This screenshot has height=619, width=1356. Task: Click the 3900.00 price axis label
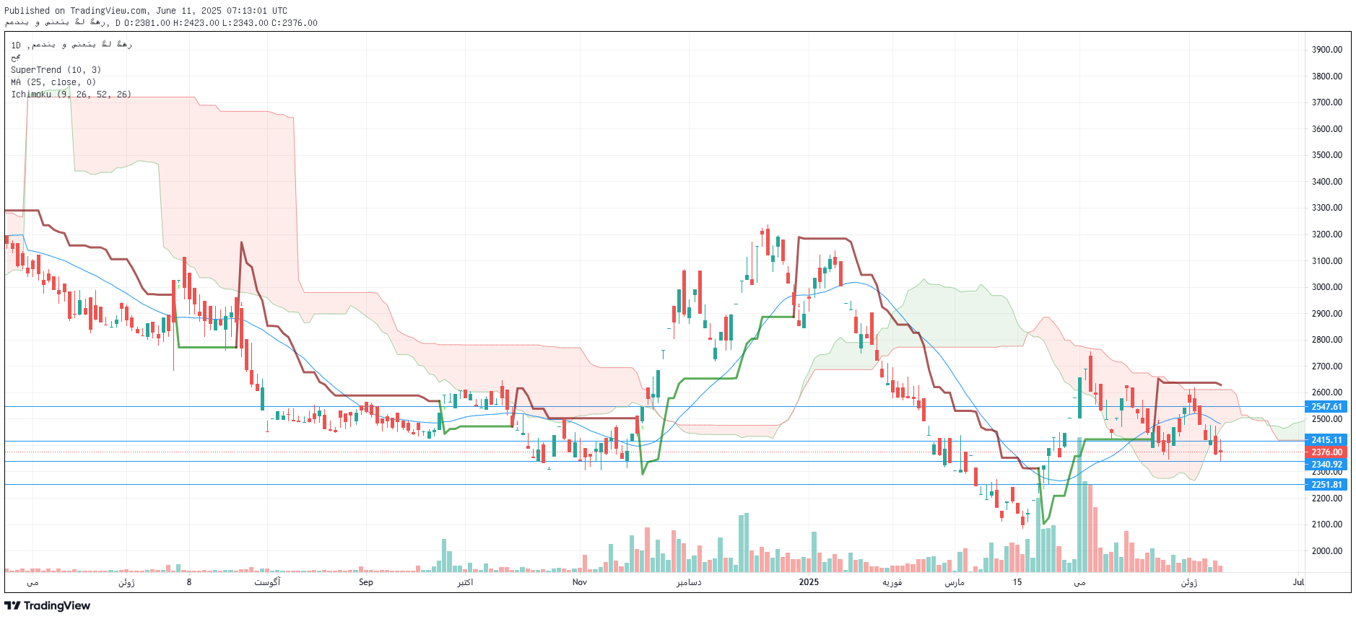(1327, 50)
